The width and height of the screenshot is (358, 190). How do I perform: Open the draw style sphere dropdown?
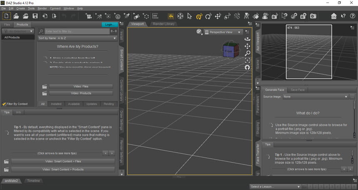pyautogui.click(x=199, y=32)
